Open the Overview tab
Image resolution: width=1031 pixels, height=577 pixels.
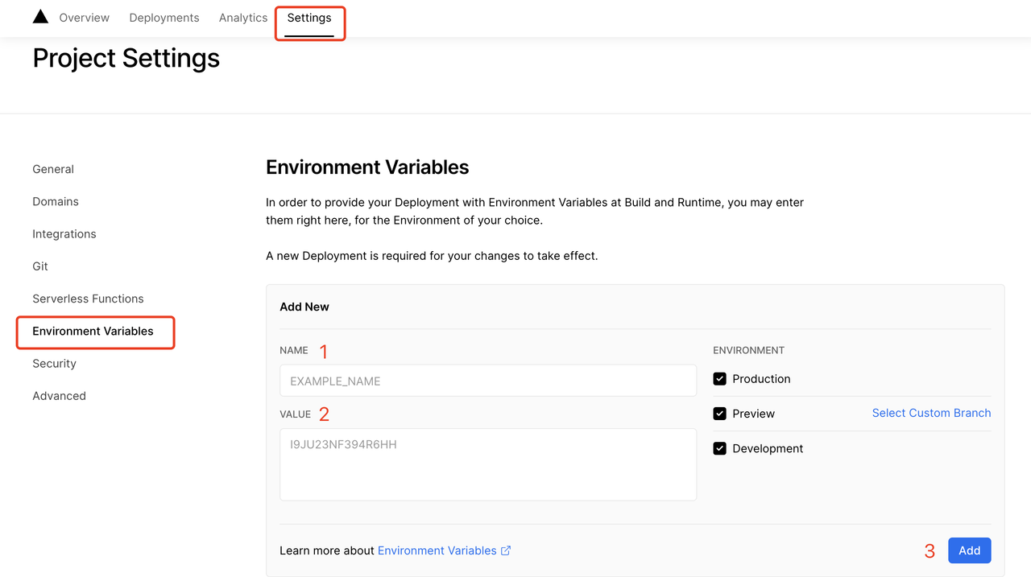pos(84,18)
